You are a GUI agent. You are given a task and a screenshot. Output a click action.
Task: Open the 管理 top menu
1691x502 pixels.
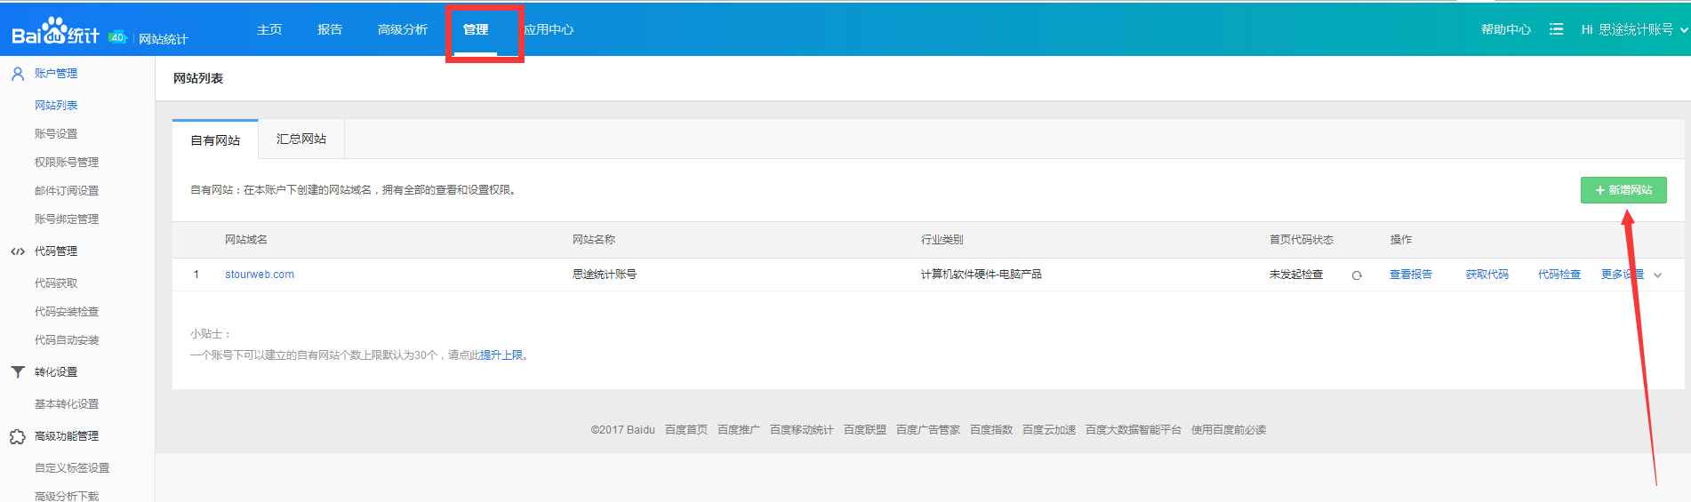coord(476,29)
